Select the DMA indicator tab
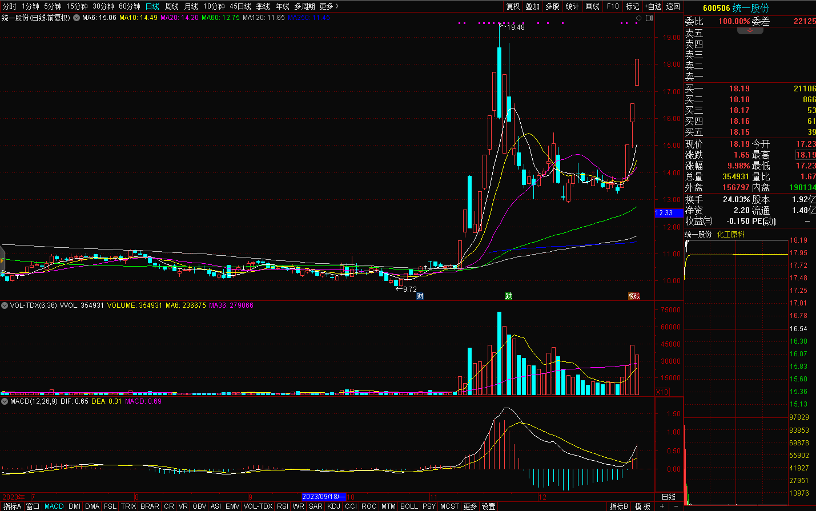The height and width of the screenshot is (511, 816). [x=92, y=506]
